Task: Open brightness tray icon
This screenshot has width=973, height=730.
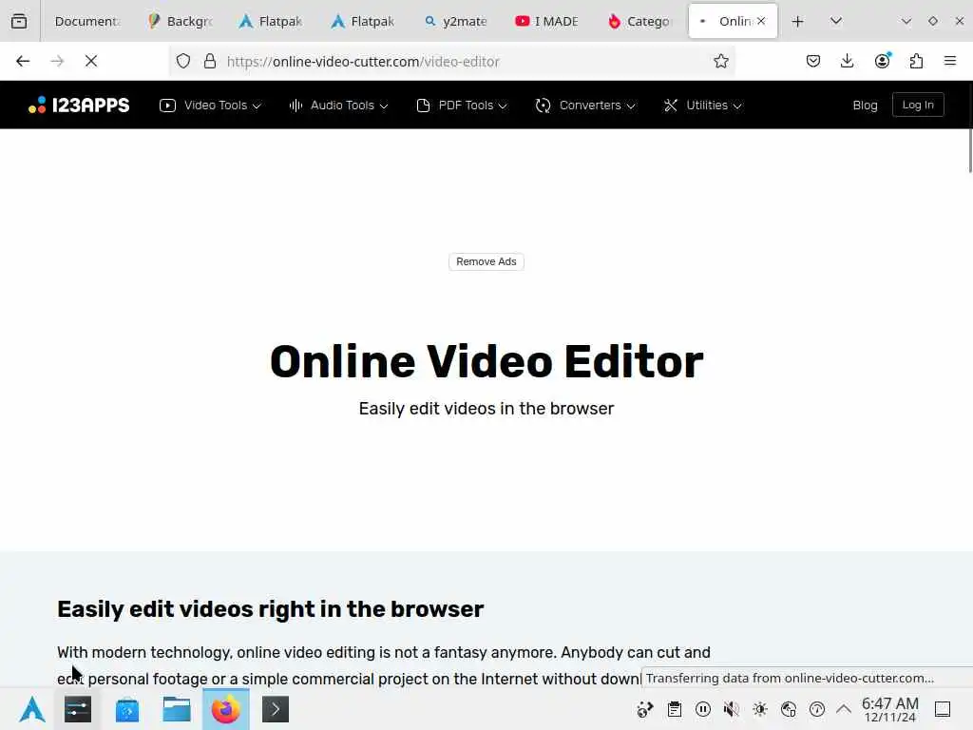Action: 760,709
